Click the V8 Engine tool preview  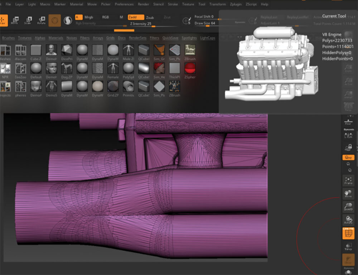click(272, 64)
